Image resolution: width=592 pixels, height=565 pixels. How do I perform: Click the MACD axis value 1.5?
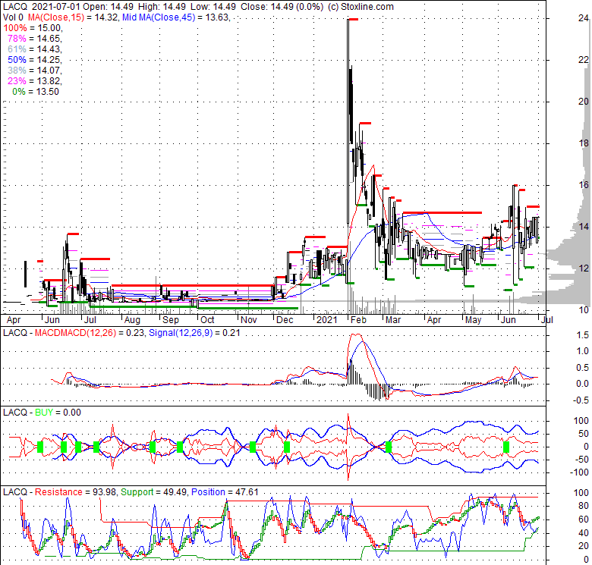point(583,335)
